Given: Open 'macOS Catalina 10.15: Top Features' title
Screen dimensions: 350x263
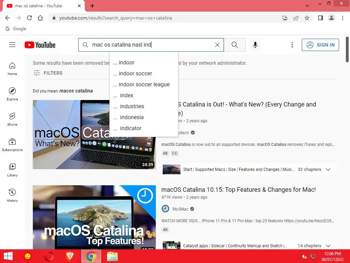Looking at the screenshot, I should [x=238, y=190].
